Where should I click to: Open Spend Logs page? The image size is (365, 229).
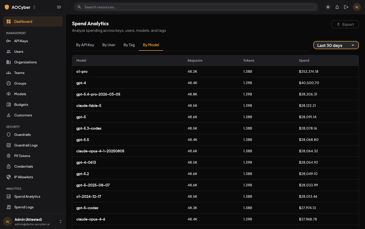[33, 207]
